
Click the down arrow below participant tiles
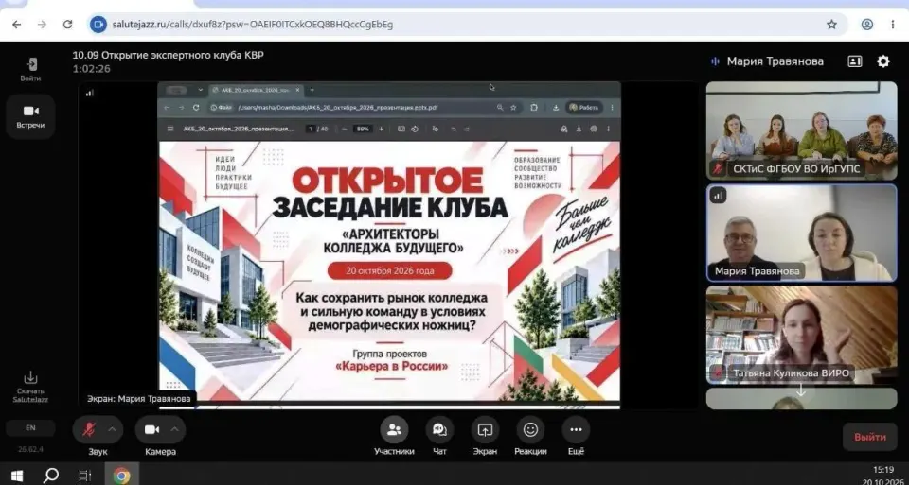click(x=801, y=391)
